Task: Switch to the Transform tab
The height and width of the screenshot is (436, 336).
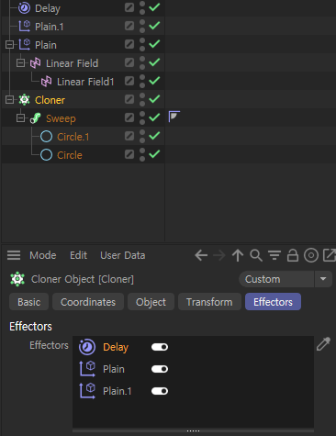Action: [x=209, y=302]
